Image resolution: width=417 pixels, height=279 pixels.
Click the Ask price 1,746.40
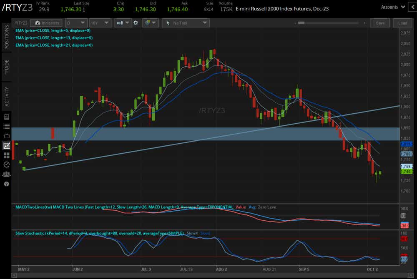pos(177,9)
